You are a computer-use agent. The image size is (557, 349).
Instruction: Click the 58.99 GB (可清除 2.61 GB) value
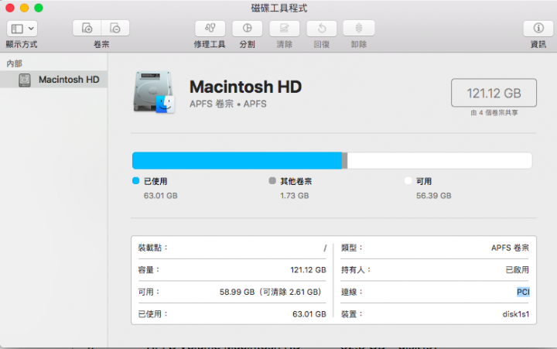[x=270, y=293]
